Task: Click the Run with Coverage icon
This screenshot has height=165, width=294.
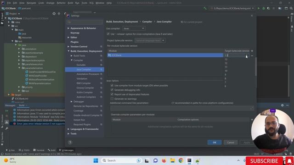Action: [268, 8]
